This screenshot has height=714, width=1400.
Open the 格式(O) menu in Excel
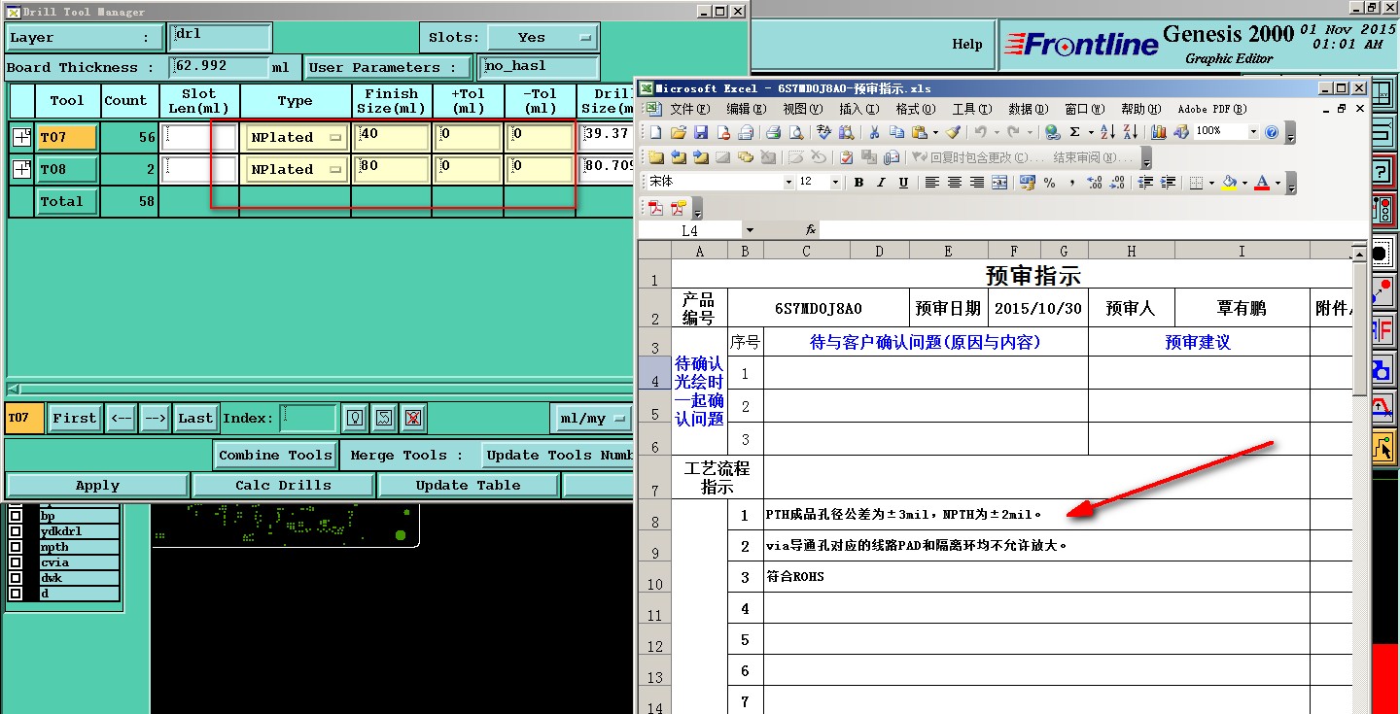[x=915, y=109]
